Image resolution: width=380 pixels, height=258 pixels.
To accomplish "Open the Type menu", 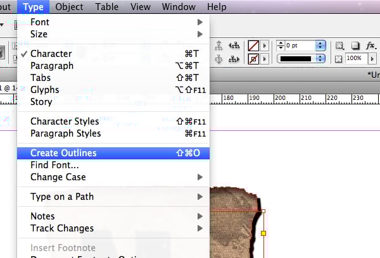I will [x=33, y=7].
